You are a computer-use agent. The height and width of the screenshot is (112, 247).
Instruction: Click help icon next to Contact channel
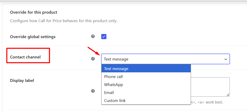click(x=93, y=59)
